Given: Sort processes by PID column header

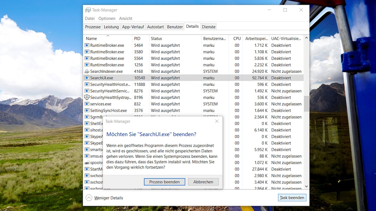Looking at the screenshot, I should coord(137,39).
